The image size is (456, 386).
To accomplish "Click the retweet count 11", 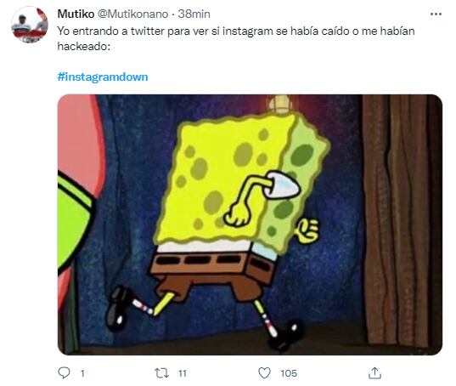I will pos(183,373).
